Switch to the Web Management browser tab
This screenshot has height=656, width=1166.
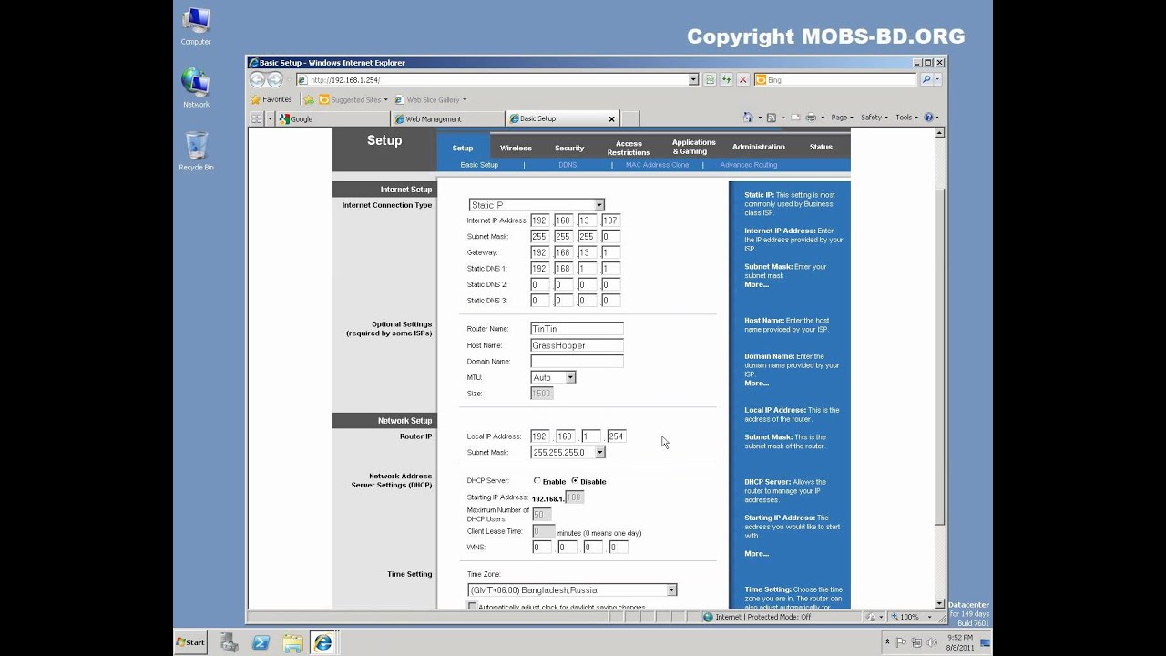(x=447, y=118)
